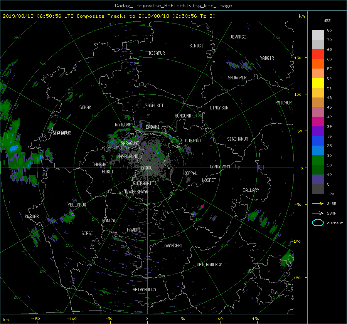Pick the light blue 30–35 dBZ swatch
The height and width of the screenshot is (324, 347).
(x=318, y=150)
